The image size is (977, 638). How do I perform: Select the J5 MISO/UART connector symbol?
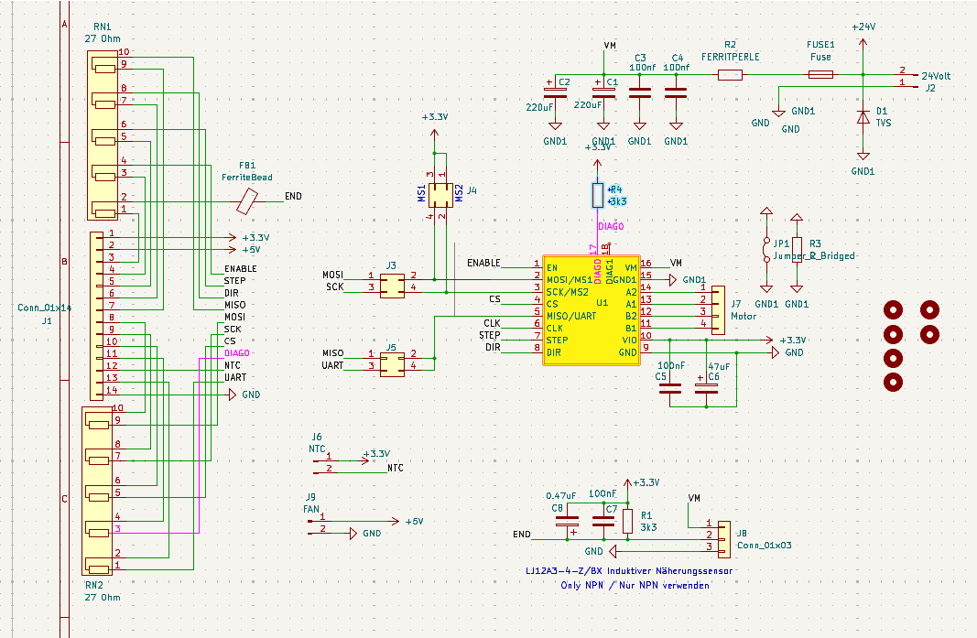392,364
